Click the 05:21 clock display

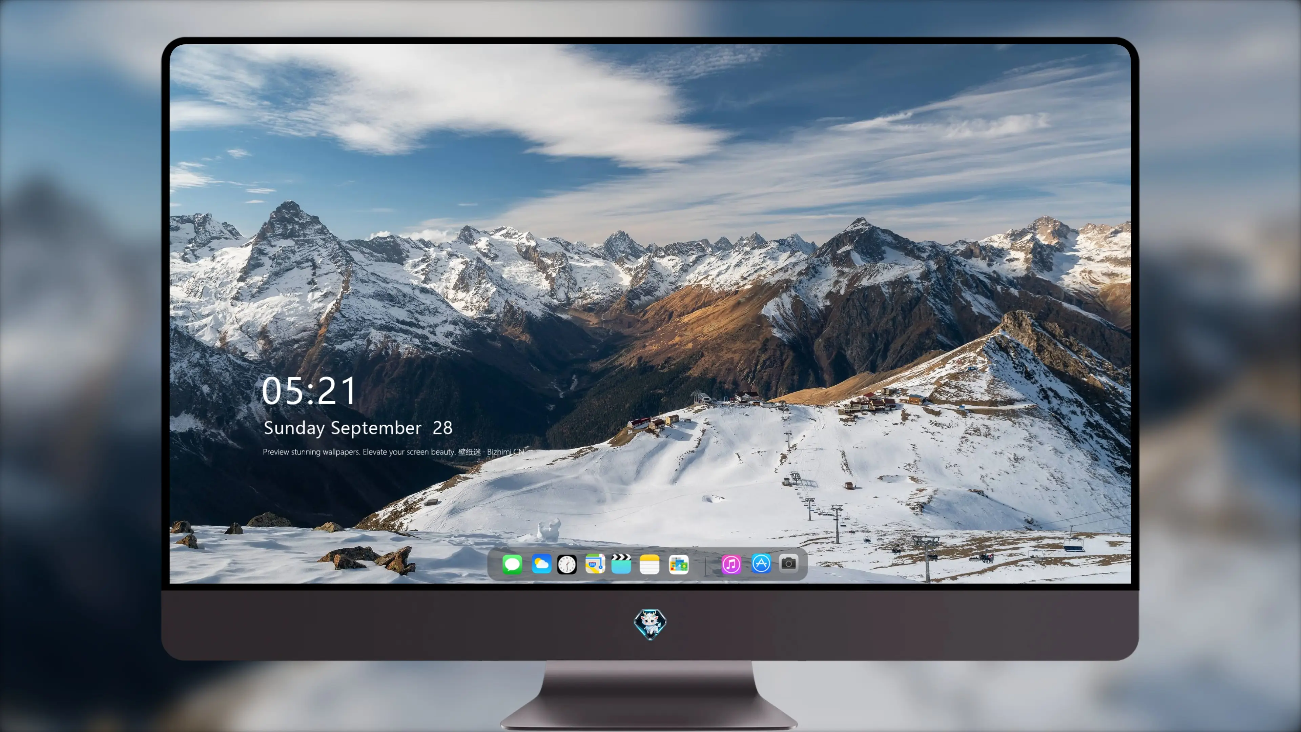pos(309,391)
